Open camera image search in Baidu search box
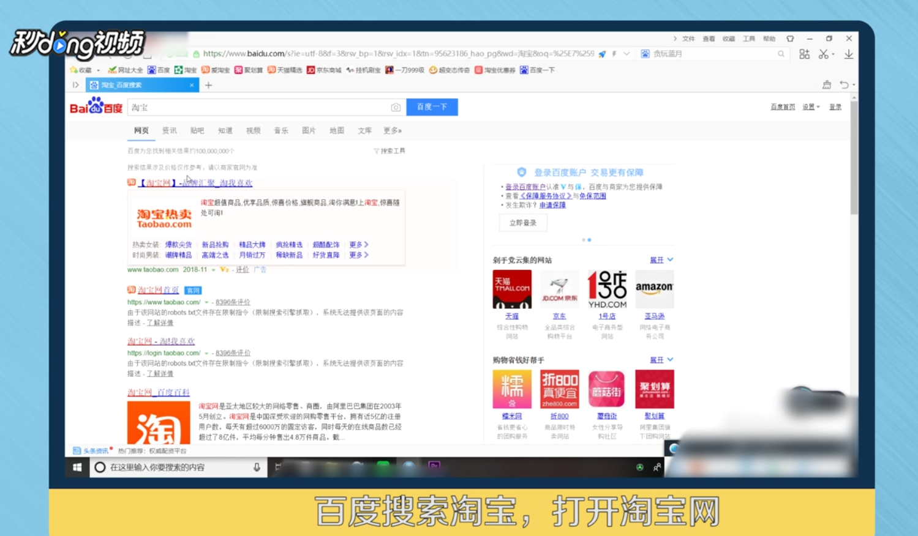The image size is (918, 536). [396, 107]
